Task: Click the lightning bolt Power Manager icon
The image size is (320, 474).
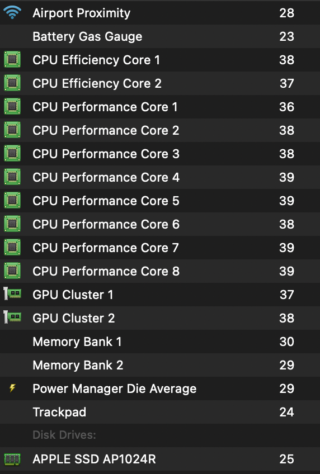Action: [12, 388]
